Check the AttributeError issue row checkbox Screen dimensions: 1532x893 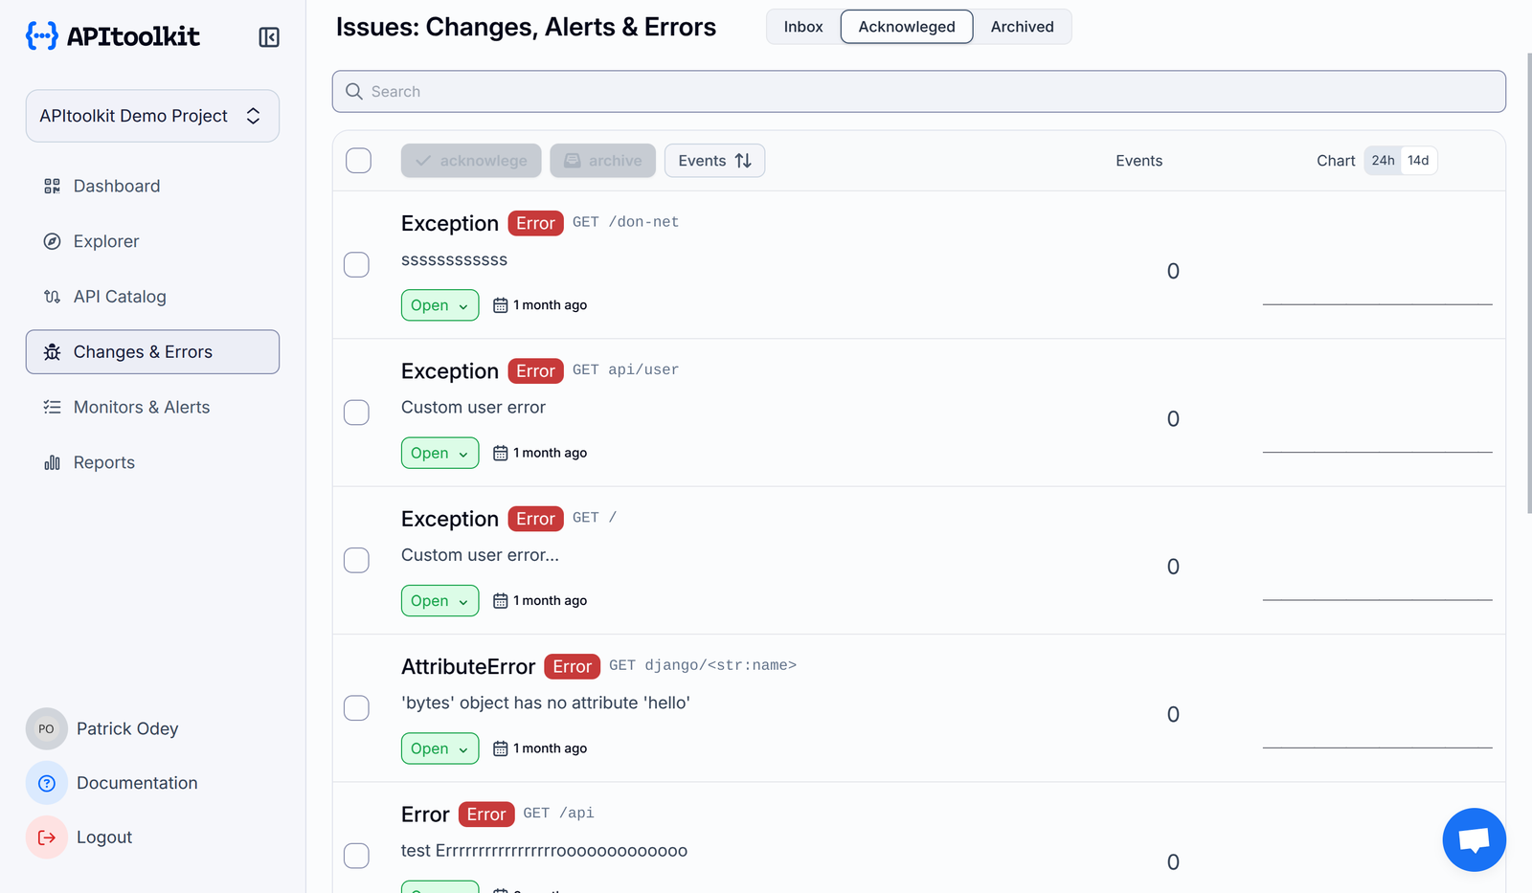(356, 708)
